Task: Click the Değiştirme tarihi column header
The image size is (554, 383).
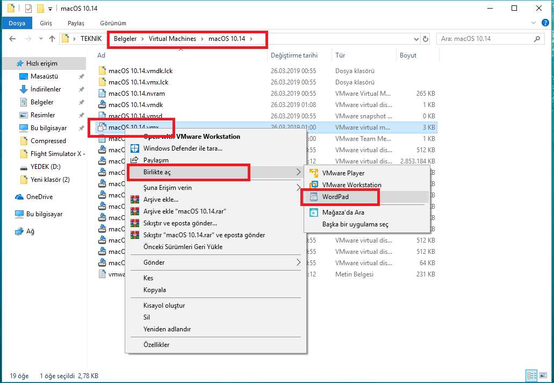Action: pos(294,55)
